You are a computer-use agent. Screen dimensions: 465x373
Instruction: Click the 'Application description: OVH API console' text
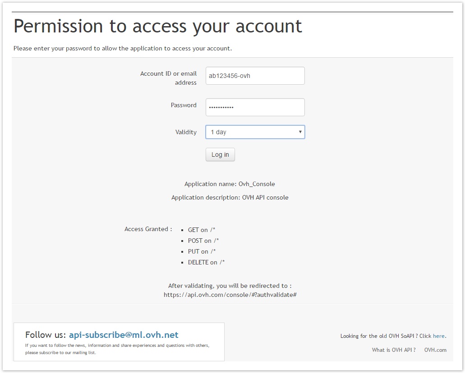coord(230,197)
